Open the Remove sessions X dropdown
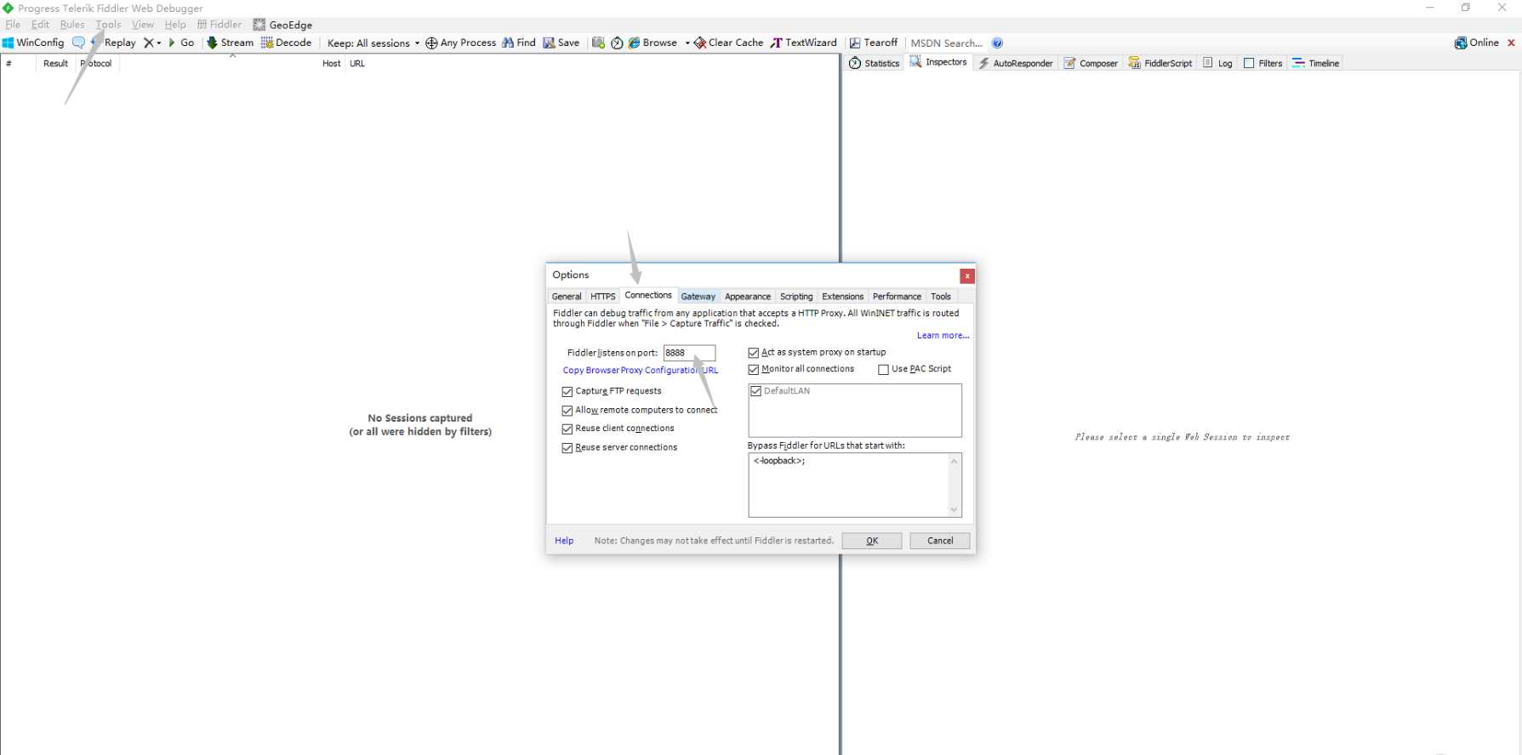1522x755 pixels. [152, 43]
